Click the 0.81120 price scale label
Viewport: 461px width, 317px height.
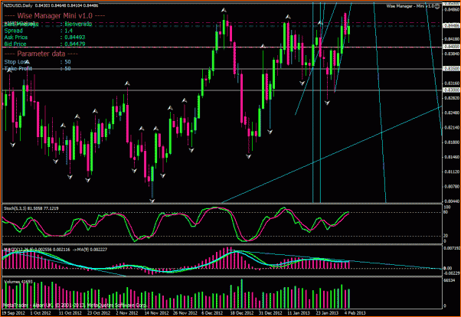click(x=452, y=172)
